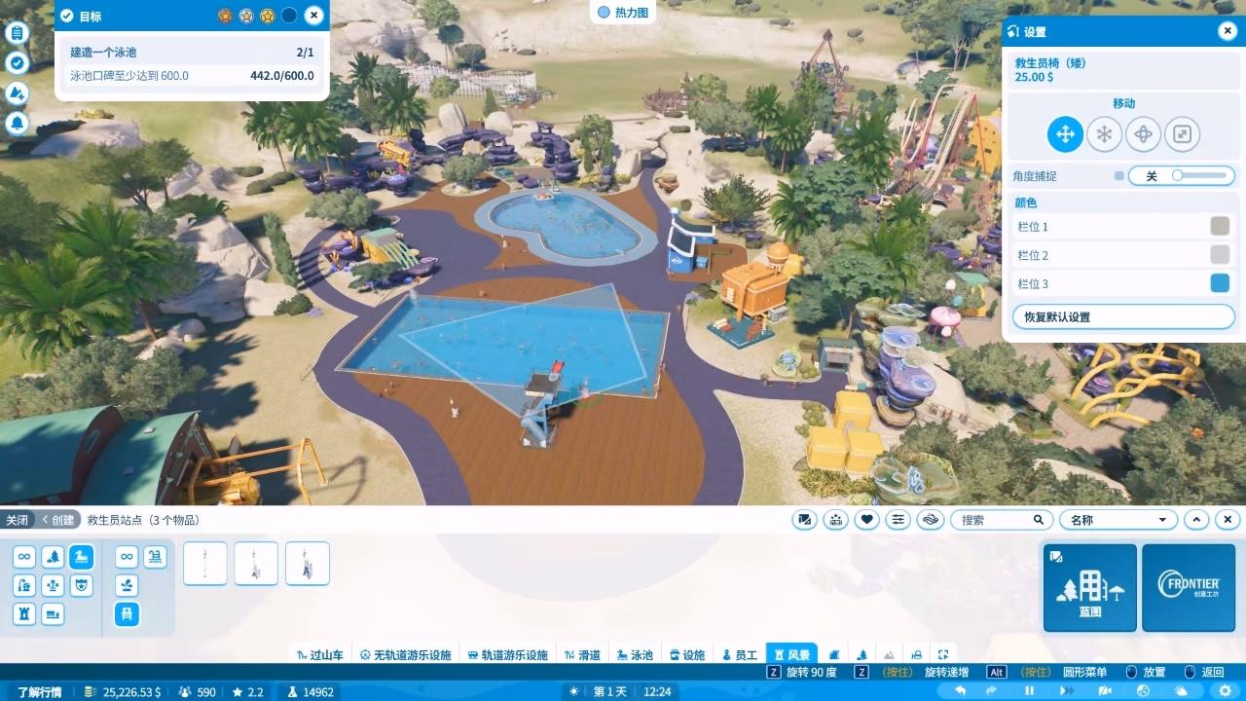
Task: Select the building with lamp category icon
Action: (24, 586)
